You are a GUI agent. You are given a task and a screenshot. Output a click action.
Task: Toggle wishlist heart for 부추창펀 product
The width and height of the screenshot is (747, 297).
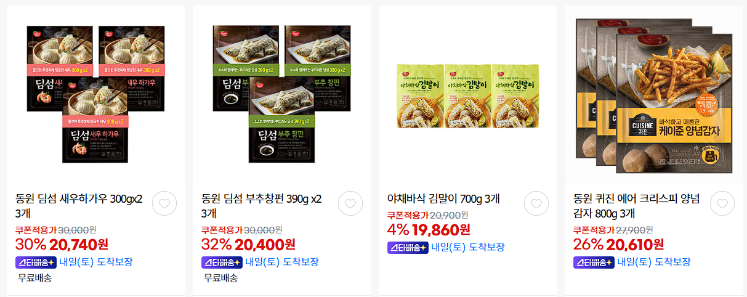pos(350,203)
